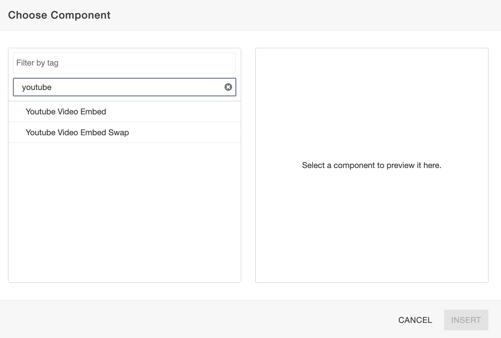Screen dimensions: 501x338
Task: Clear the youtube search text
Action: [x=228, y=87]
